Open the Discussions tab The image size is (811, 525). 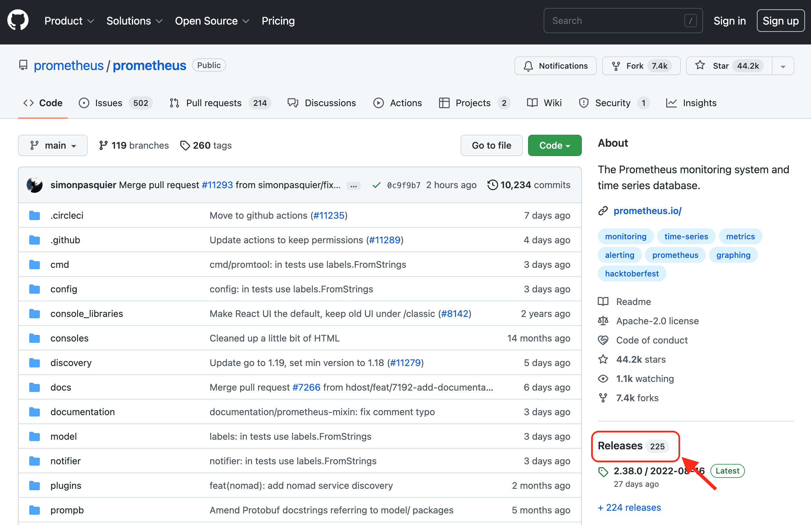click(321, 103)
